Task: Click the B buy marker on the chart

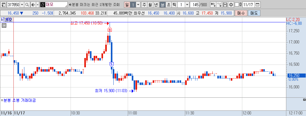Action: click(110, 30)
